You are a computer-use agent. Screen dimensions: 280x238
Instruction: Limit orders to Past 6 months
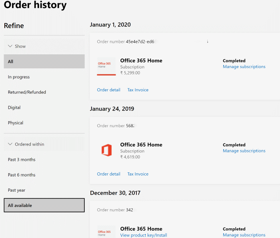coord(44,175)
